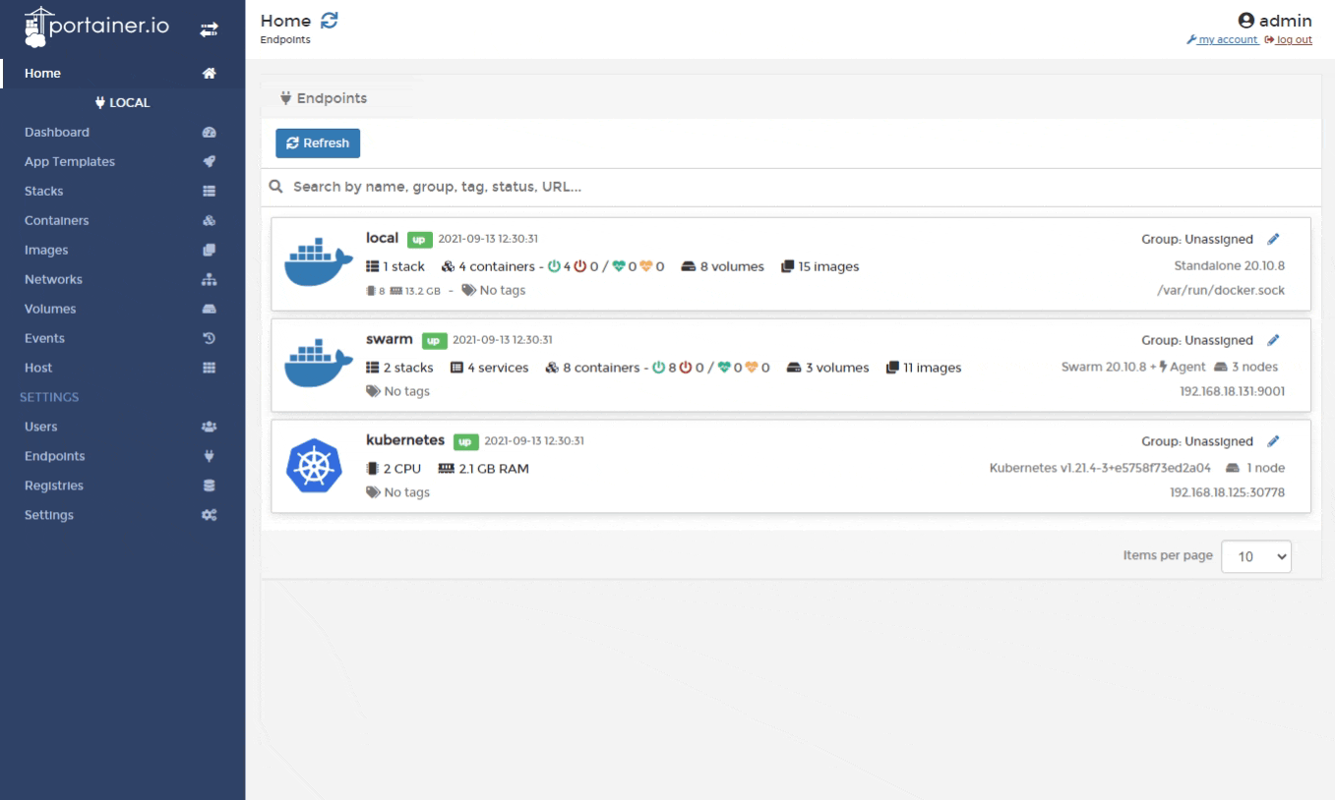The width and height of the screenshot is (1335, 800).
Task: Edit the kubernetes endpoint with the pencil icon
Action: (x=1273, y=441)
